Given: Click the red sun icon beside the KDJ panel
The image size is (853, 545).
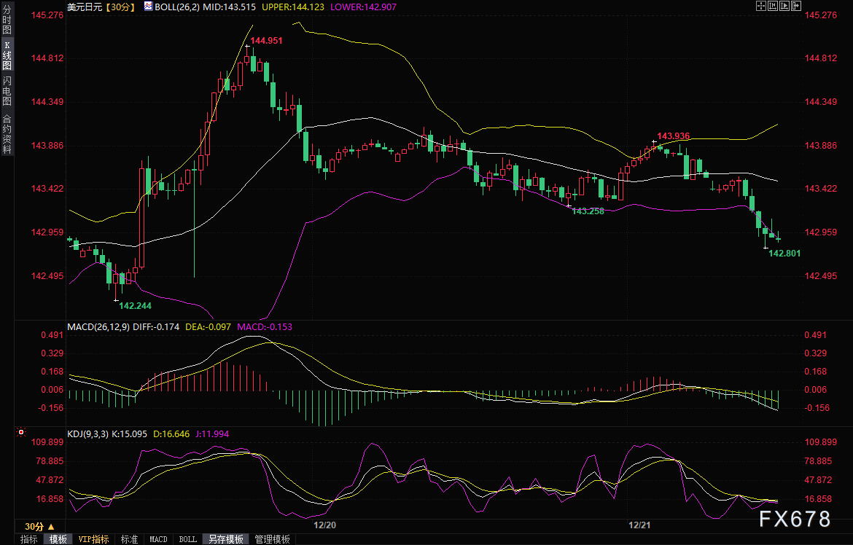Looking at the screenshot, I should coord(21,432).
